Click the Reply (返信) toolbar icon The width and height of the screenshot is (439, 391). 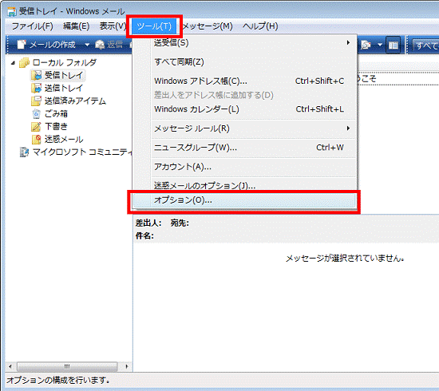click(100, 45)
